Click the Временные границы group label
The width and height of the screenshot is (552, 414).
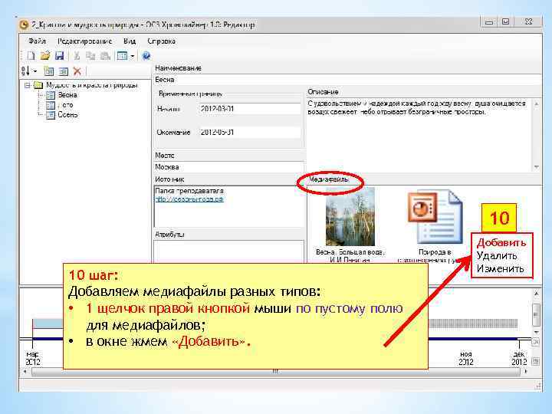click(x=190, y=94)
